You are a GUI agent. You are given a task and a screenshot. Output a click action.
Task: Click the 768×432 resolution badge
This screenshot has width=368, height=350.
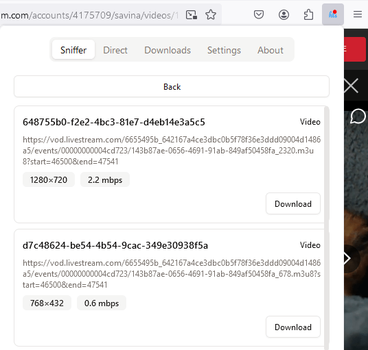[47, 303]
